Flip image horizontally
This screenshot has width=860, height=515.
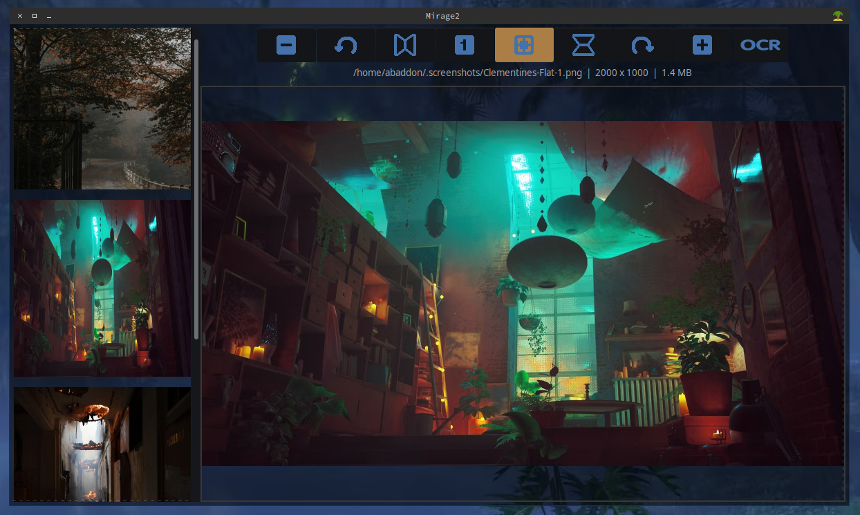tap(405, 45)
